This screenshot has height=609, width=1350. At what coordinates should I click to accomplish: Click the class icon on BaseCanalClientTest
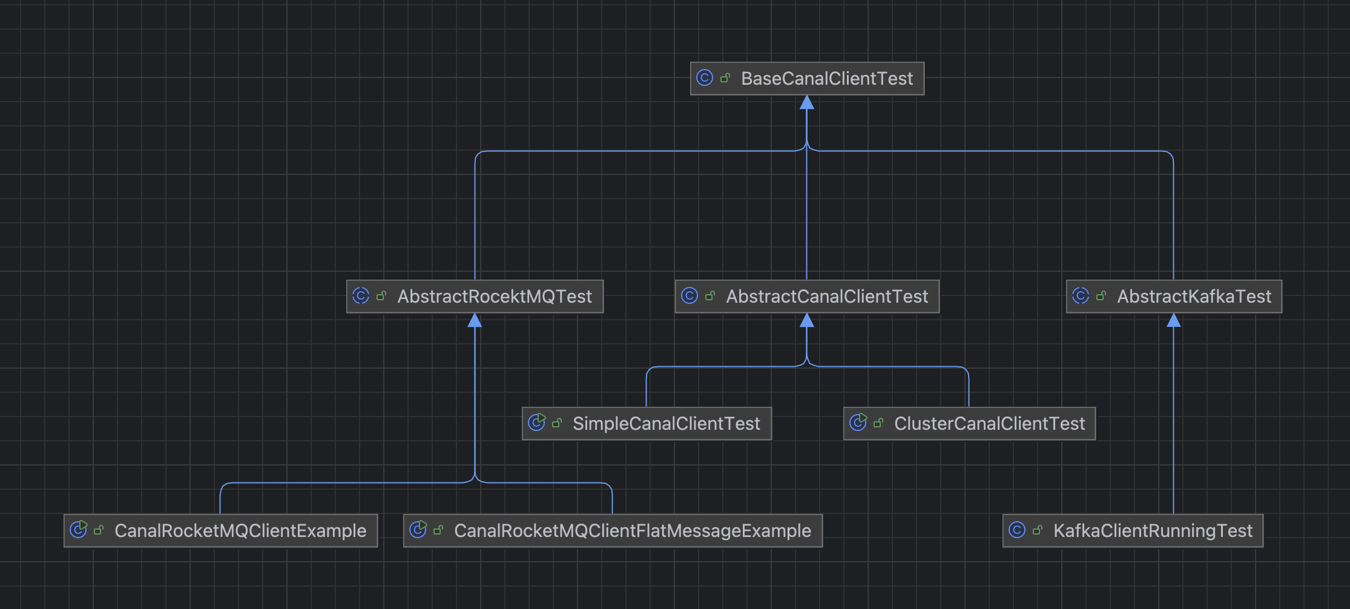[704, 78]
